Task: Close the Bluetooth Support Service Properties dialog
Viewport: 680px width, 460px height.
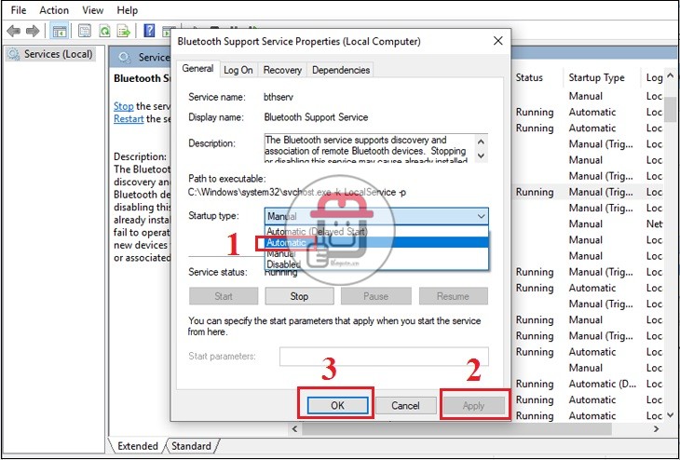Action: pyautogui.click(x=497, y=41)
